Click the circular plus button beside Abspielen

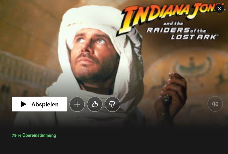click(x=77, y=104)
